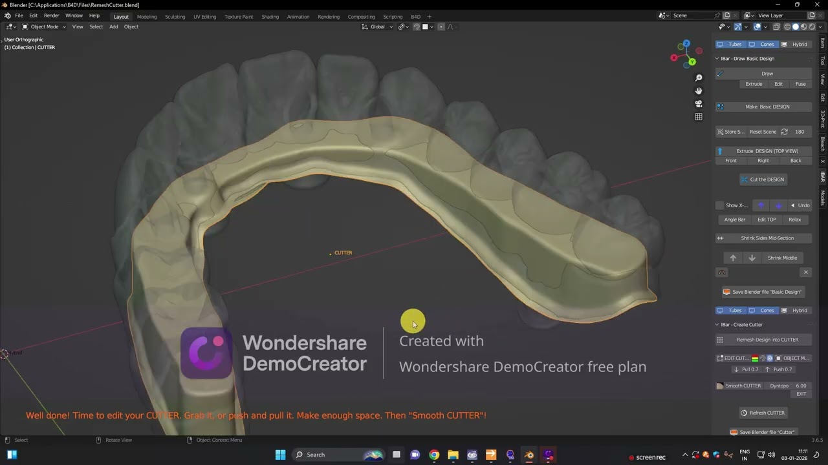Click the rotate icon next to 180
The width and height of the screenshot is (828, 465).
click(x=785, y=132)
